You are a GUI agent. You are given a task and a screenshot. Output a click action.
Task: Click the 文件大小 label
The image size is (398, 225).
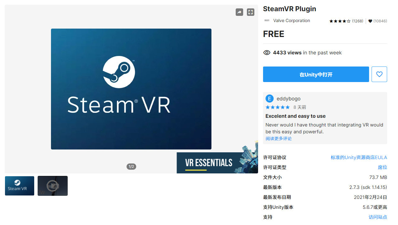pyautogui.click(x=272, y=177)
